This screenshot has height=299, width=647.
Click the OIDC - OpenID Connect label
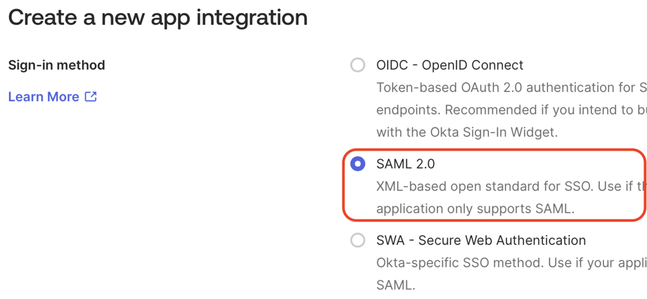click(x=450, y=65)
